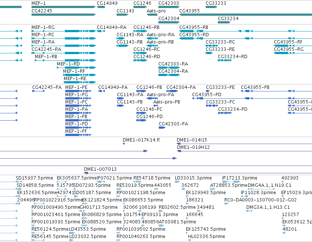Click EST DMG3A.1_1.H13.C1
This screenshot has width=312, height=242.
pyautogui.click(x=250, y=211)
